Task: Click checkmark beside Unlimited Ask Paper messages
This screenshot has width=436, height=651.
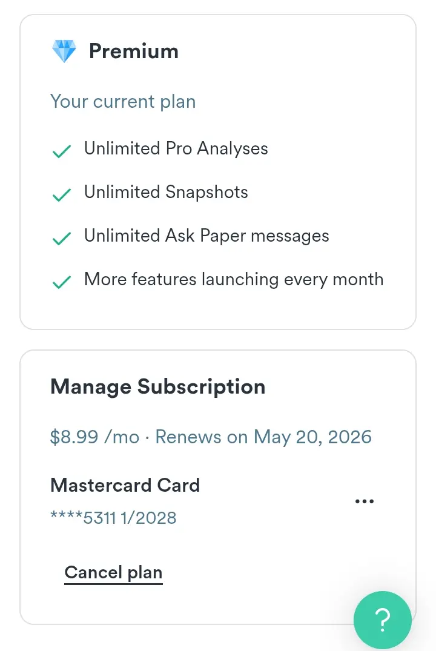Action: click(61, 239)
